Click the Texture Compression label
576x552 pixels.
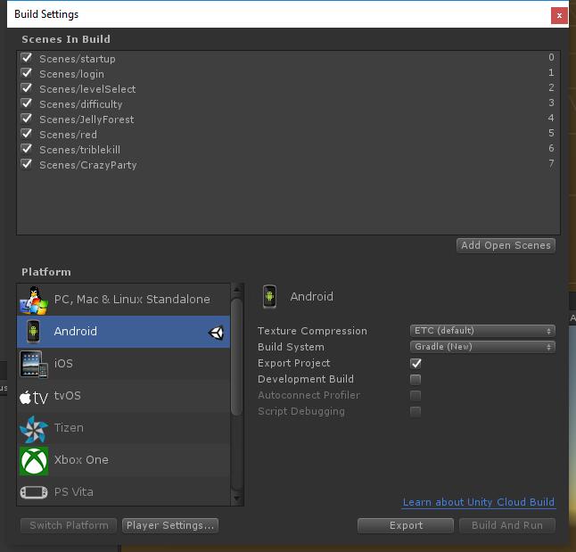[312, 331]
